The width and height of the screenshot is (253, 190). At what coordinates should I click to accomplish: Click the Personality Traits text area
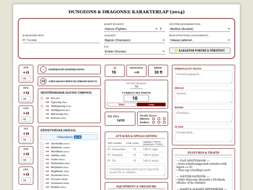coord(203,77)
